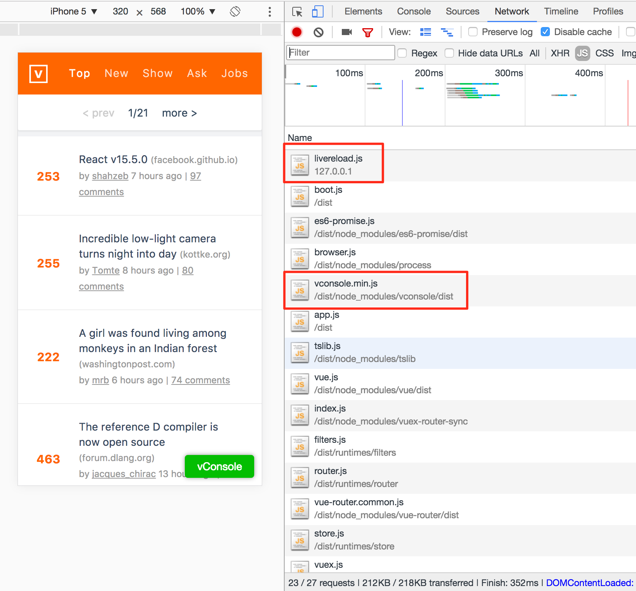Switch to large request rows view

pyautogui.click(x=426, y=32)
